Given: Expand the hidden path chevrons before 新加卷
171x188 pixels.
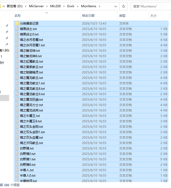Looking at the screenshot, I should (4, 6).
